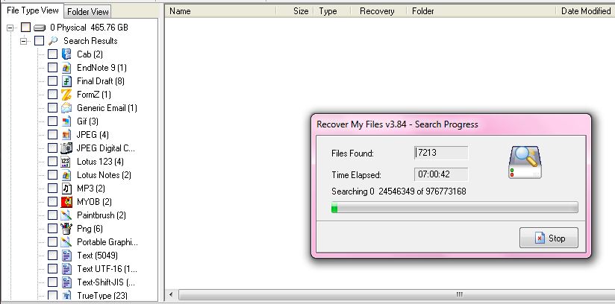615x304 pixels.
Task: Click the Text UTF-16 document icon
Action: [66, 269]
